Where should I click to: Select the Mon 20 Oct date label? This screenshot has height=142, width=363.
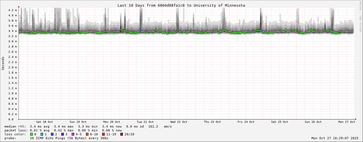(x=111, y=122)
